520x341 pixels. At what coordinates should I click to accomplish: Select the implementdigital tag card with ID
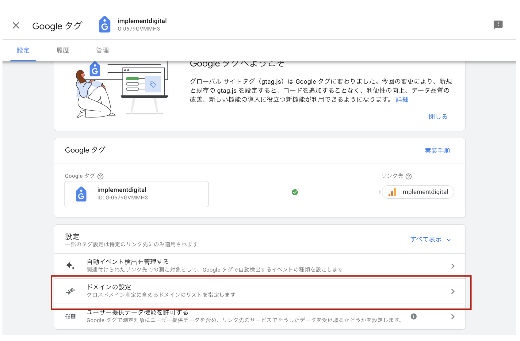(x=137, y=194)
